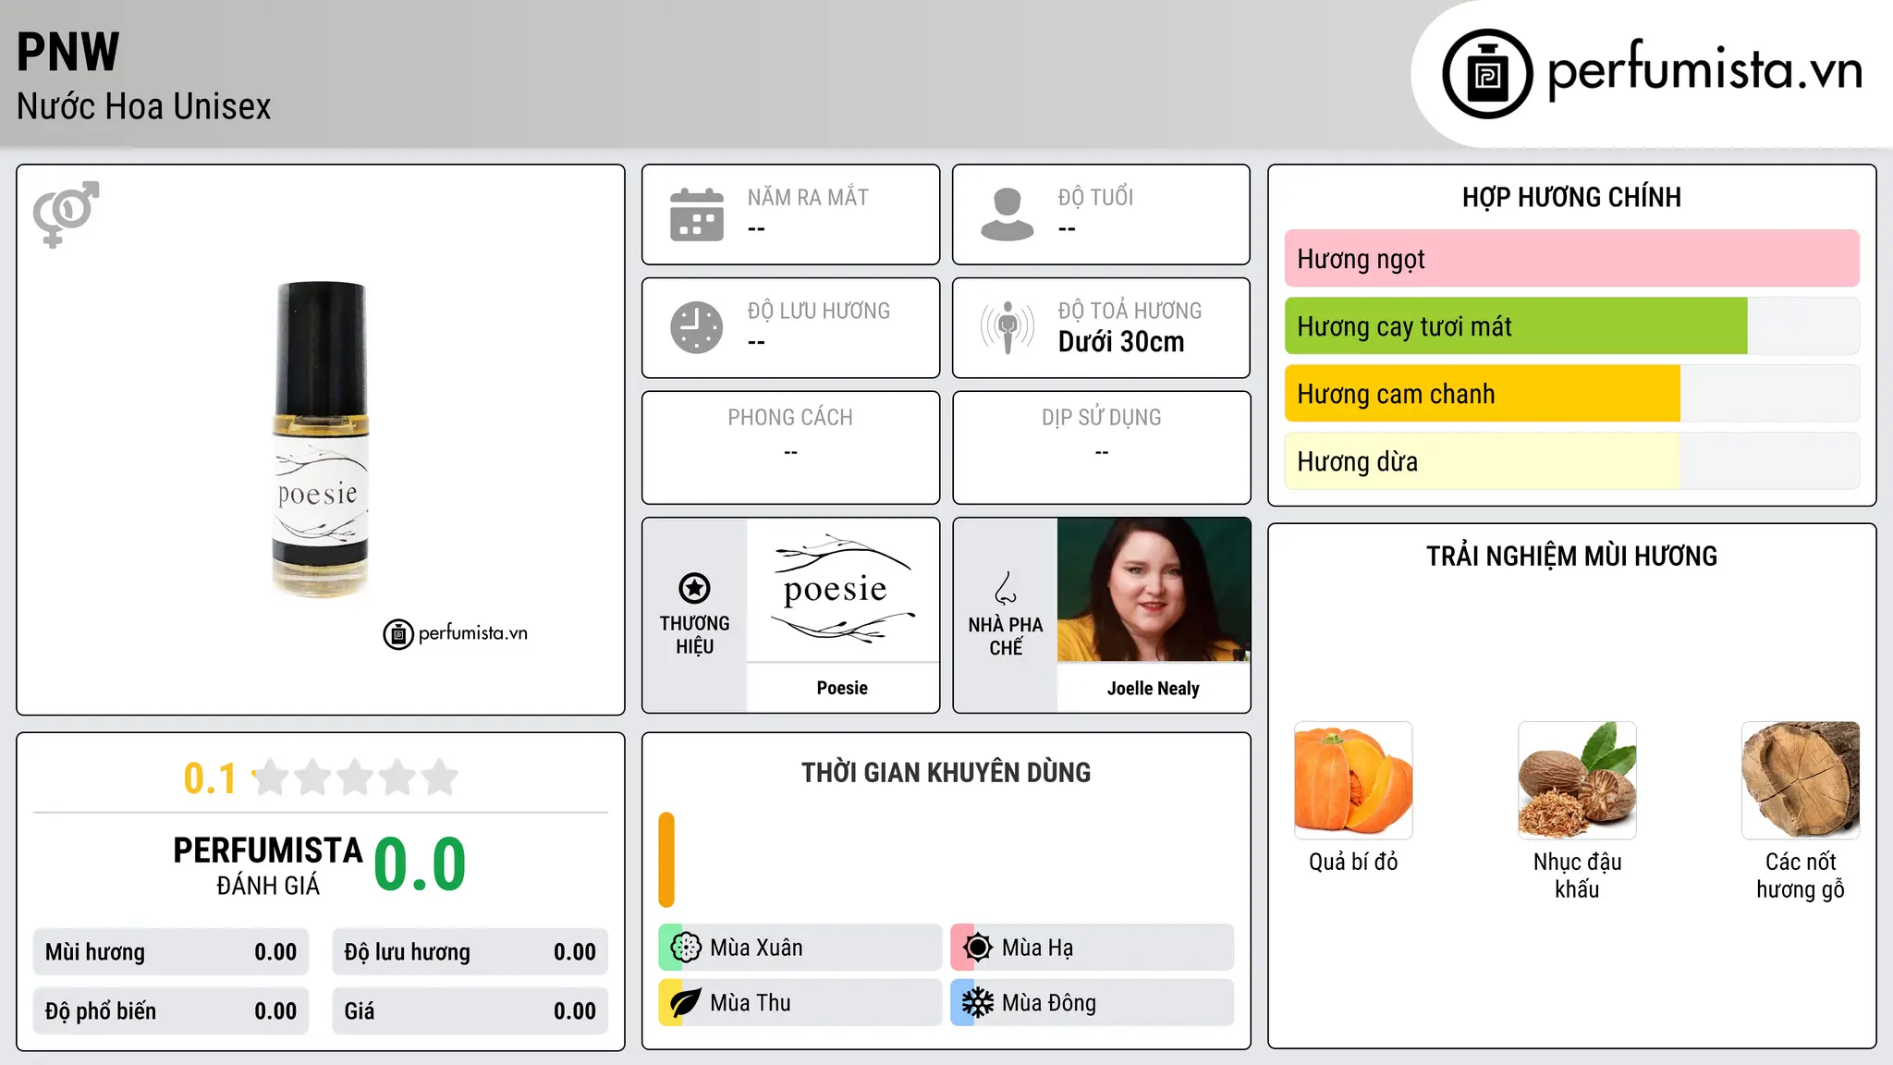Open Joelle Nealy's portrait photo
The width and height of the screenshot is (1893, 1065).
coord(1154,590)
